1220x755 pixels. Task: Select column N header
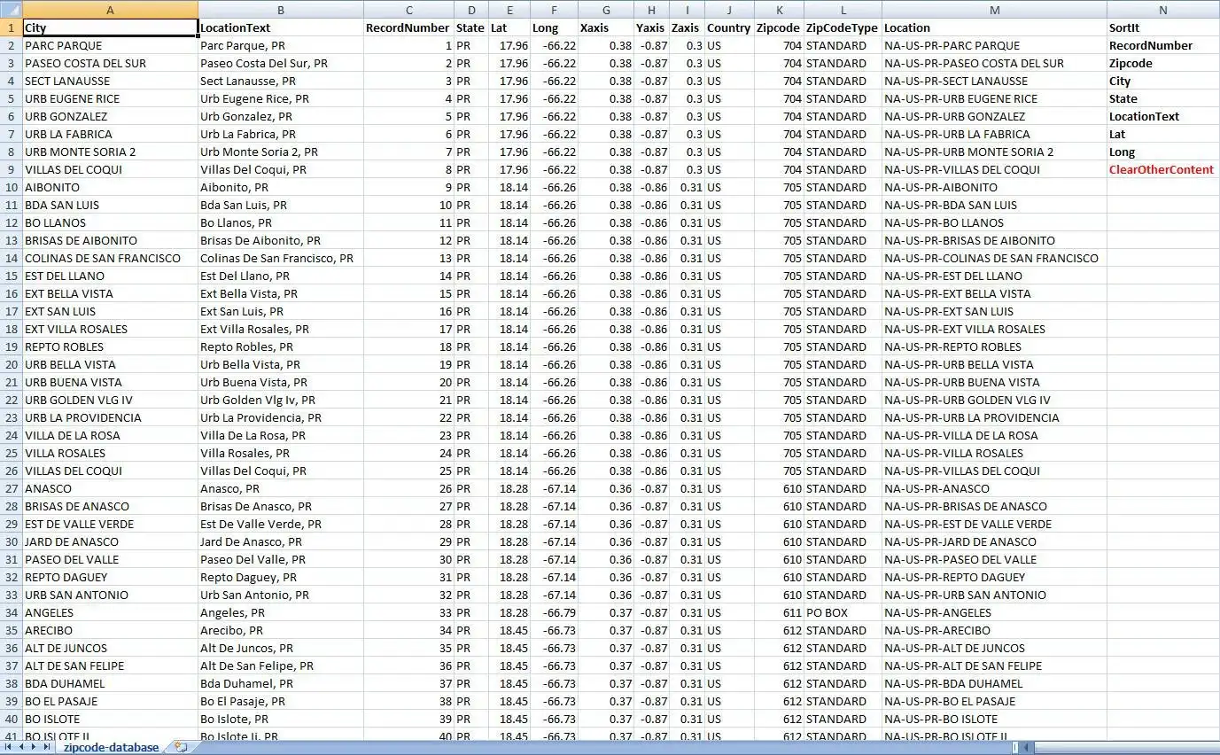[1163, 10]
